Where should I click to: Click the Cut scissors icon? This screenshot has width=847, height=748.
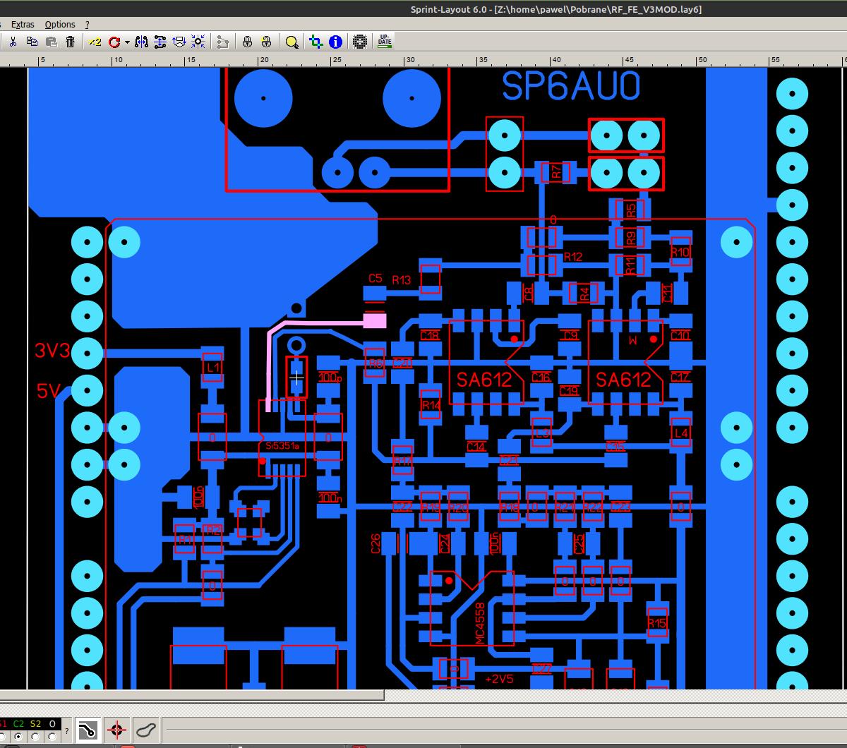pyautogui.click(x=13, y=42)
